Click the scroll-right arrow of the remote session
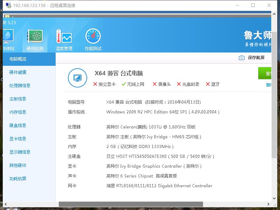 268,204
